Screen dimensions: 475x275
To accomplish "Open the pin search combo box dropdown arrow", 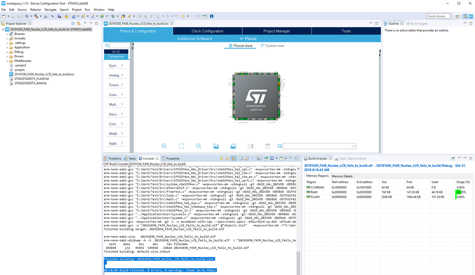I will click(x=353, y=146).
